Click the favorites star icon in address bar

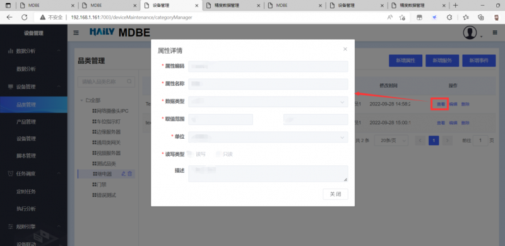point(402,18)
